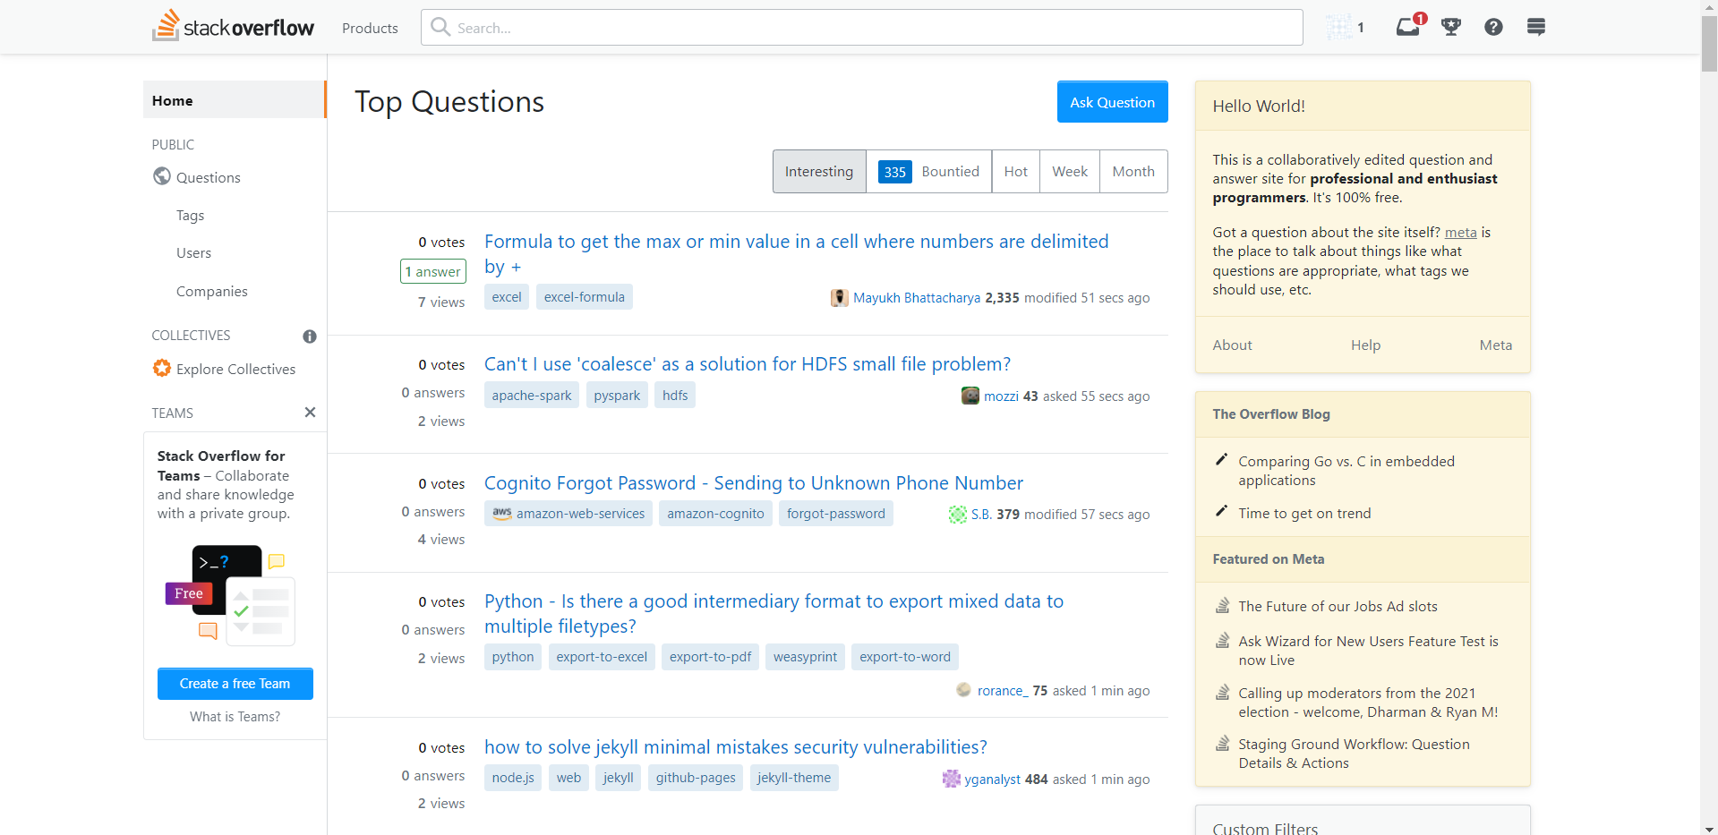Dismiss the Teams section with X icon
1718x835 pixels.
point(310,413)
